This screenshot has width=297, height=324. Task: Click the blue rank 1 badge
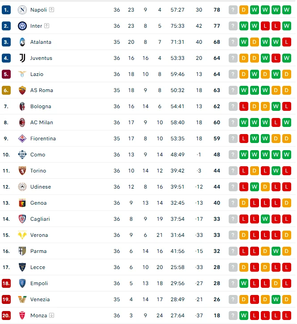pos(6,10)
